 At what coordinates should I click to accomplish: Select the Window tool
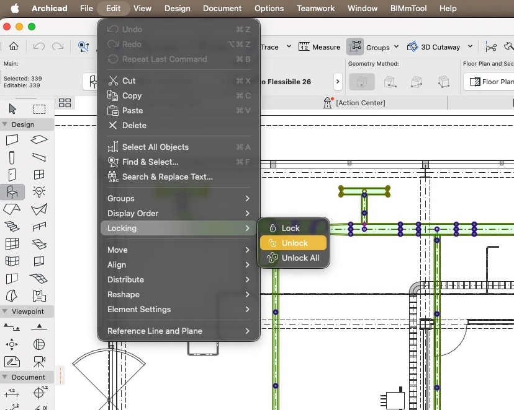39,175
